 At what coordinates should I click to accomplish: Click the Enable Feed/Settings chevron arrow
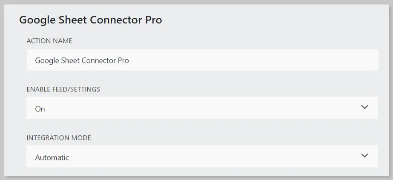click(x=364, y=107)
